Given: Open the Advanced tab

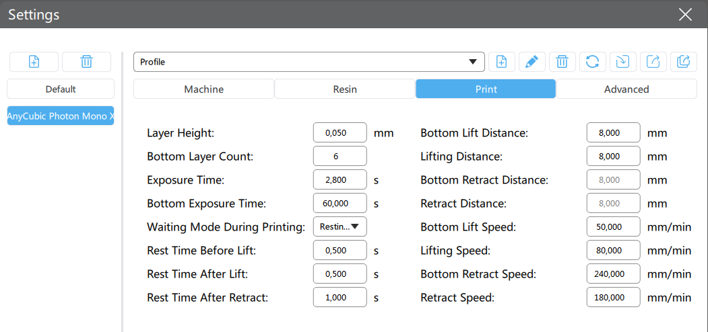Looking at the screenshot, I should (626, 89).
